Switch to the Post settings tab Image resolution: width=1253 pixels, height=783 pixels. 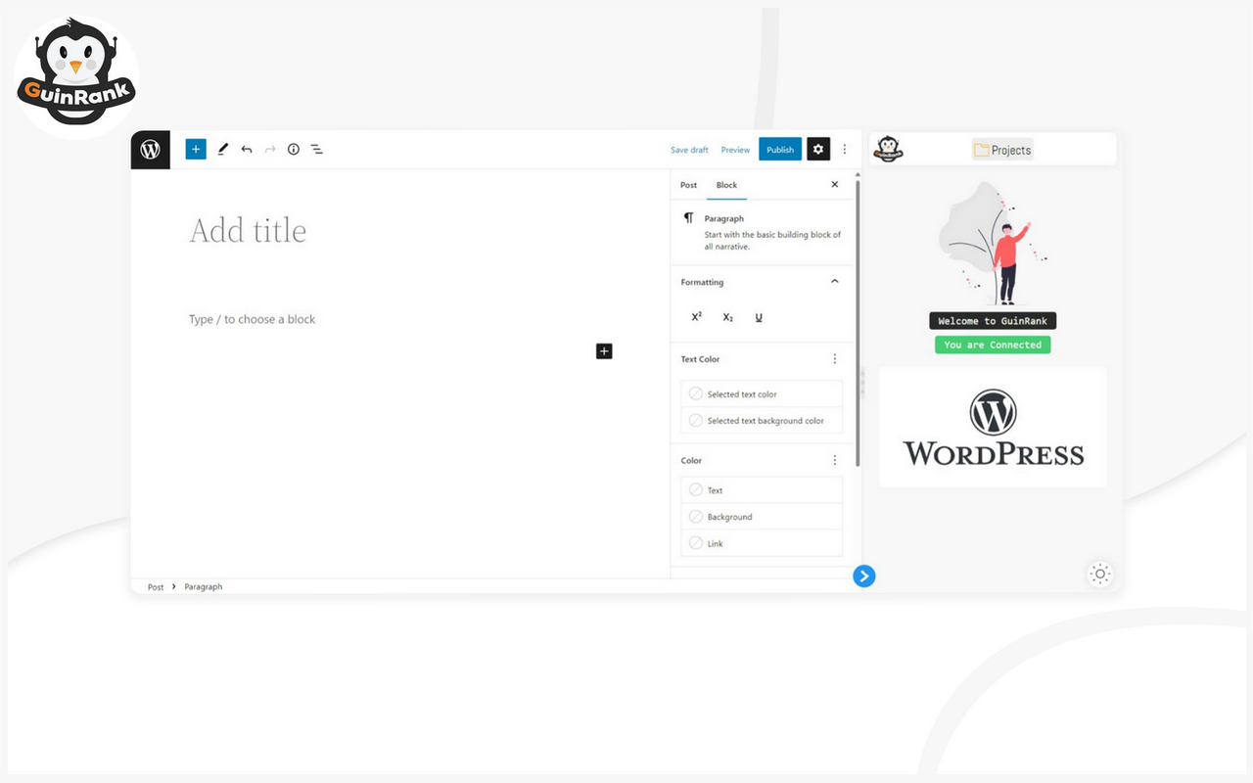[x=688, y=184]
